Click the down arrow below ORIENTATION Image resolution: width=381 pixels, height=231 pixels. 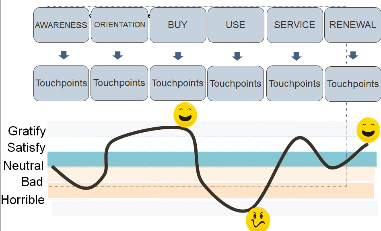(x=117, y=55)
